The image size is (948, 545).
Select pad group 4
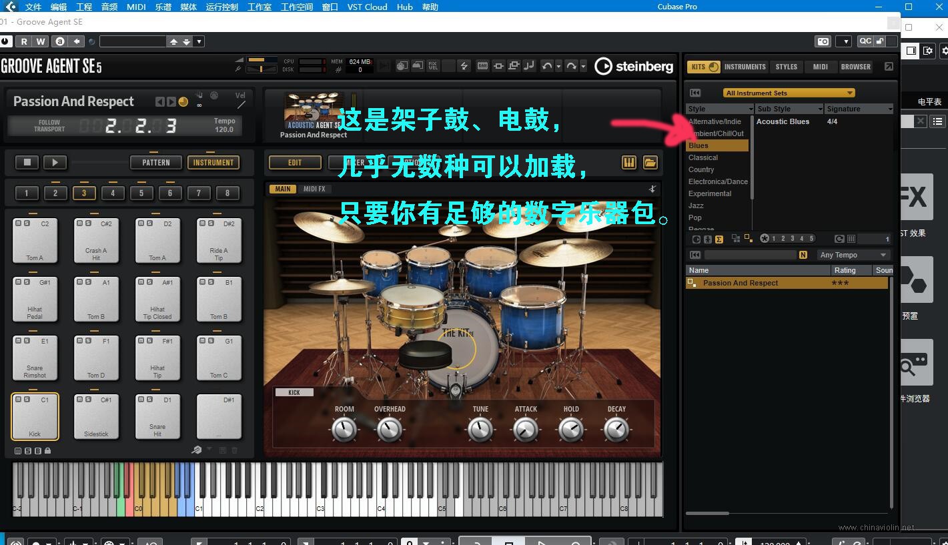pos(113,193)
